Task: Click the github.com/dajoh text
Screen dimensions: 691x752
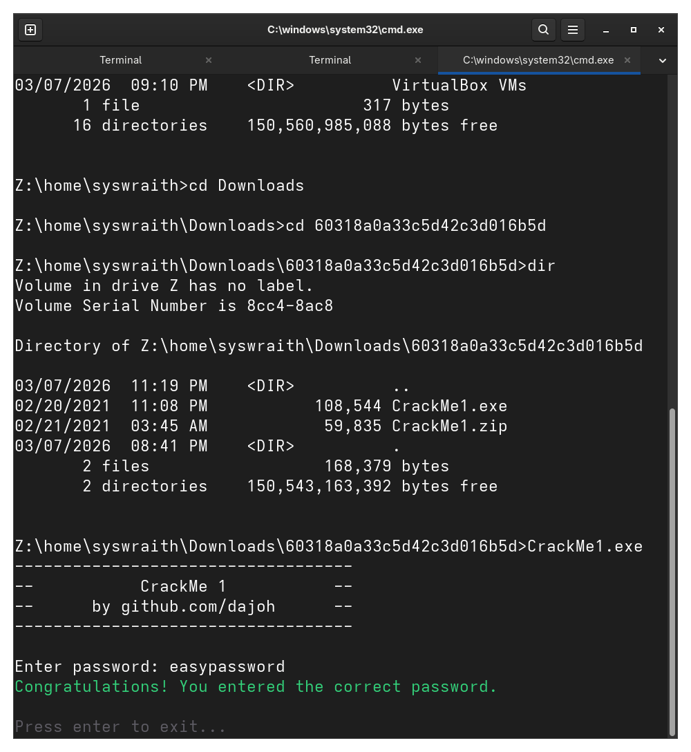Action: point(198,606)
